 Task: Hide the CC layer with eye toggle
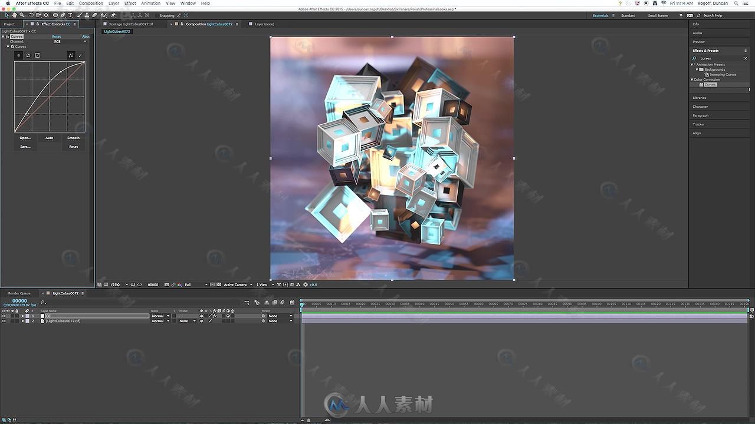4,316
